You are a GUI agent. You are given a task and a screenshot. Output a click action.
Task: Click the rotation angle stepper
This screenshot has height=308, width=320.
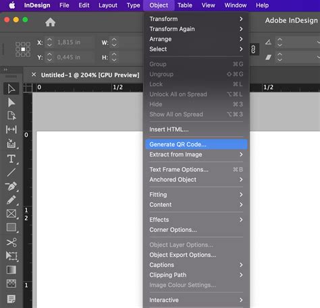pos(279,42)
